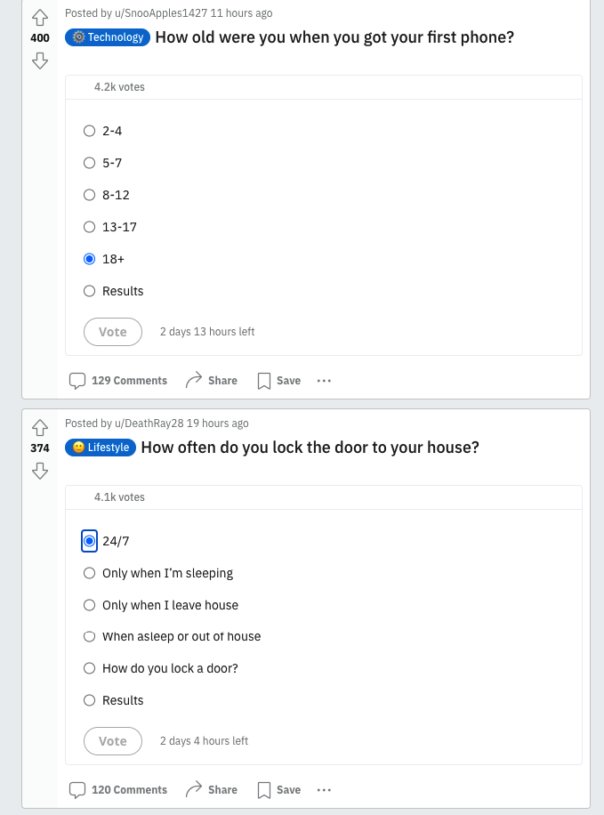The image size is (604, 815).
Task: Share the door lock poll post
Action: tap(212, 790)
